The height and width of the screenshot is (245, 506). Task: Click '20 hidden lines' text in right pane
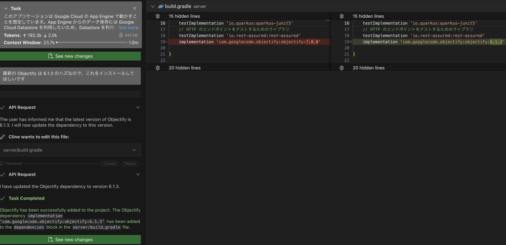(368, 68)
